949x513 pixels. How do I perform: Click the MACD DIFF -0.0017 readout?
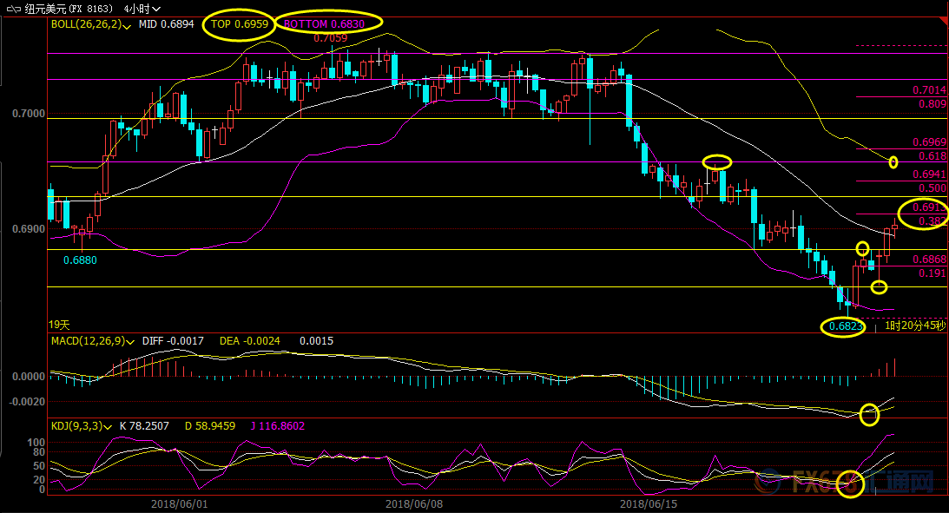coord(175,342)
